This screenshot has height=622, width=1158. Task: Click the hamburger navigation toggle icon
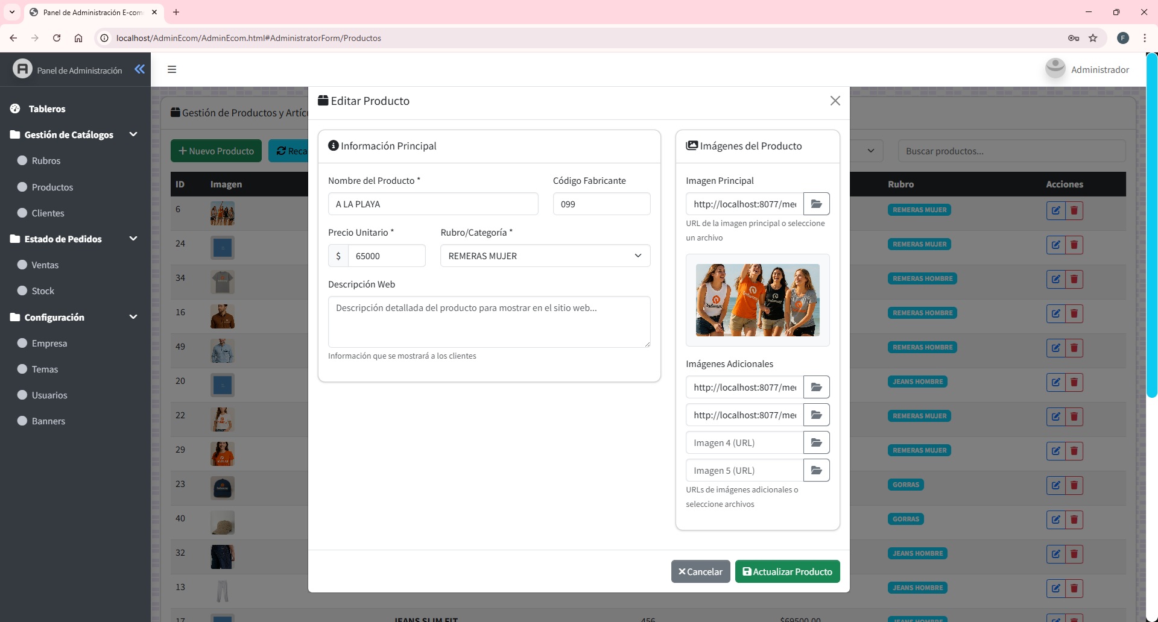click(172, 69)
